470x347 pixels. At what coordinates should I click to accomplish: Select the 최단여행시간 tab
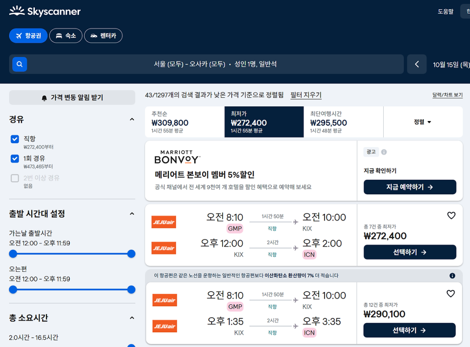click(x=343, y=122)
